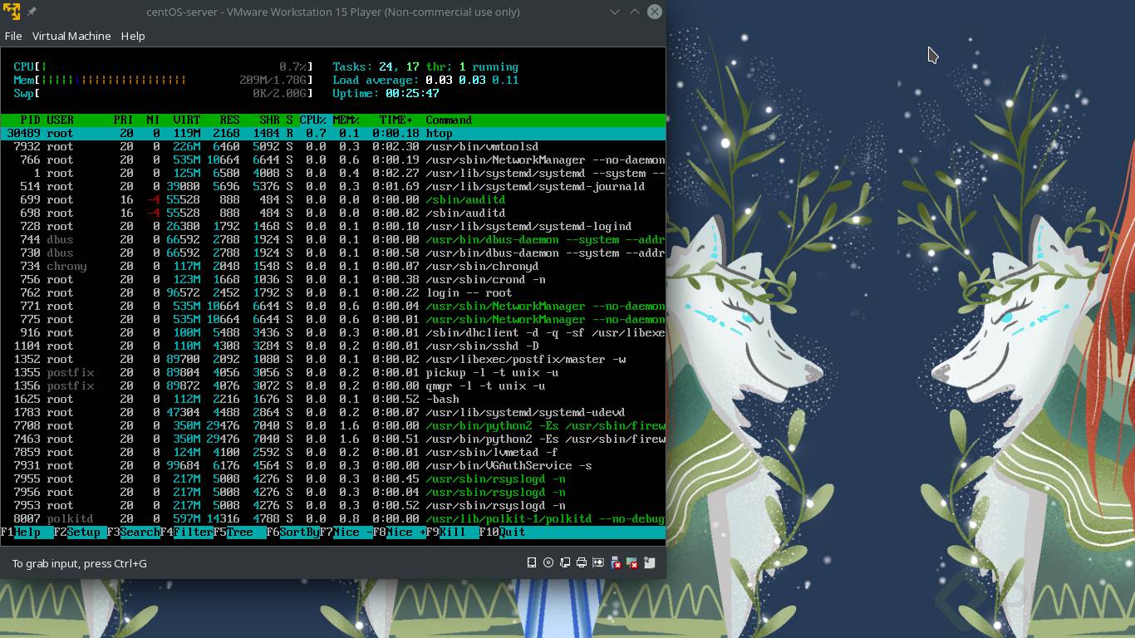Click the Mem usage meter bar

click(x=163, y=81)
